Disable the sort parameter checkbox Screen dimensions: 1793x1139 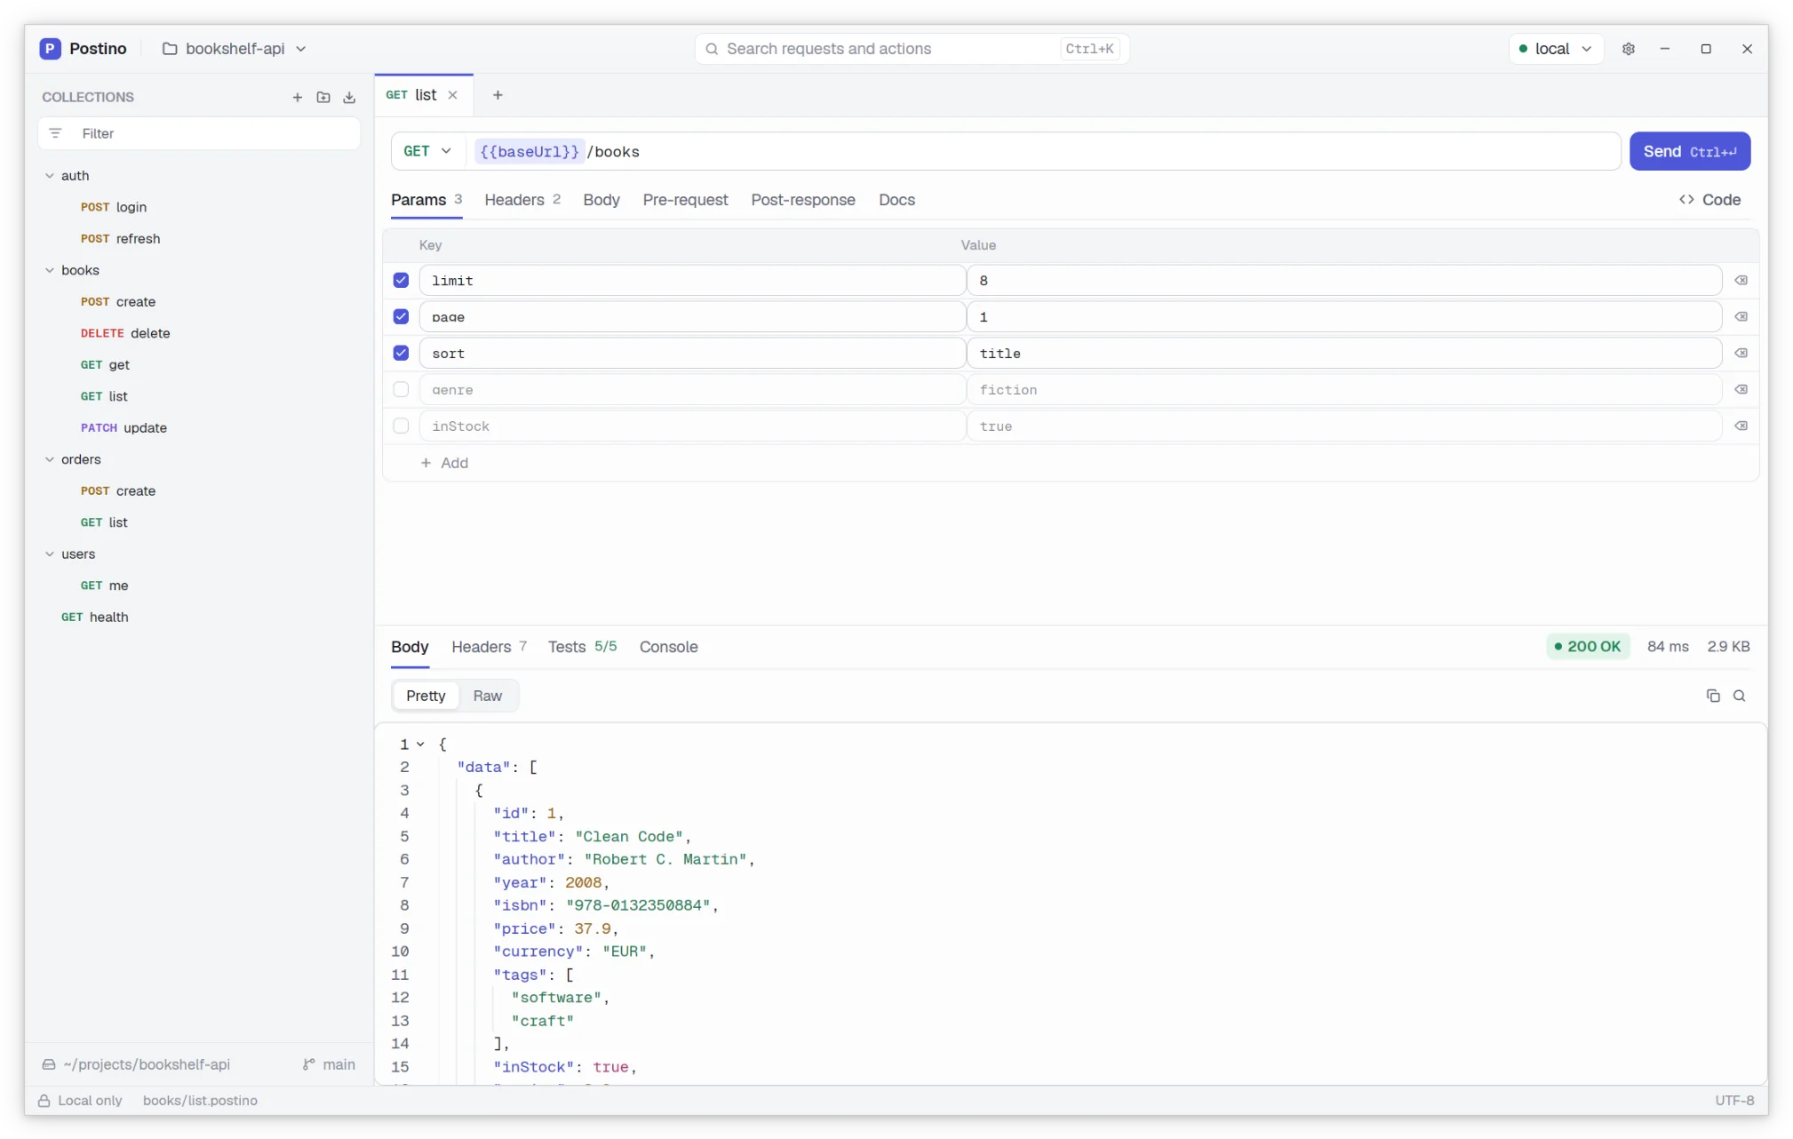coord(401,354)
